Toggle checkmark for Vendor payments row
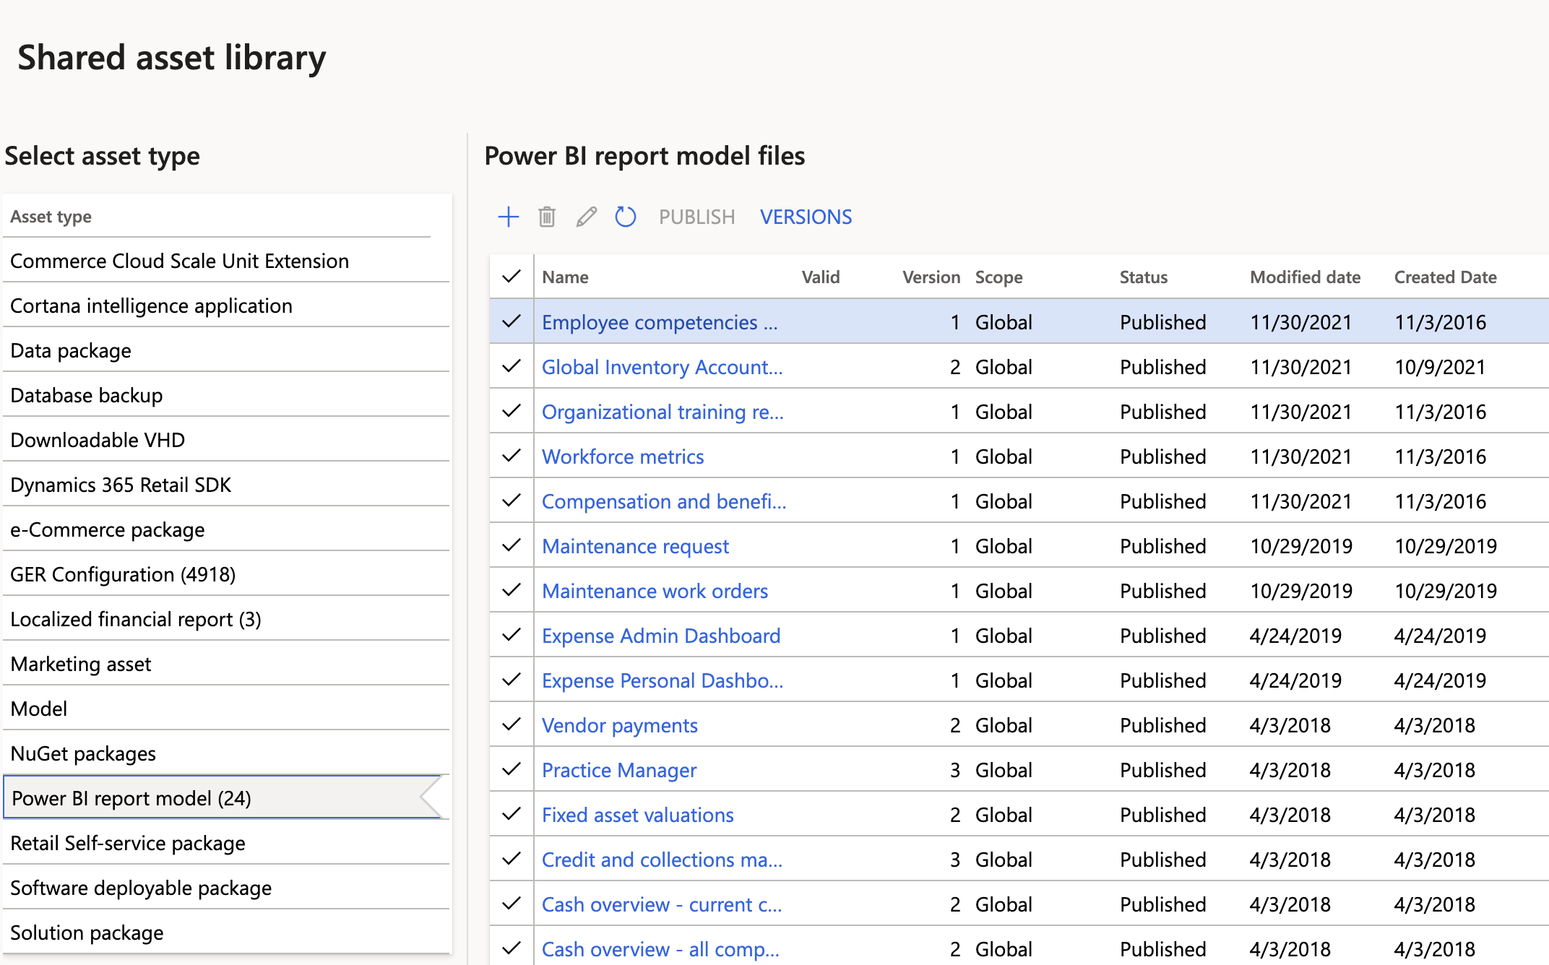Screen dimensions: 1549x965 512,724
